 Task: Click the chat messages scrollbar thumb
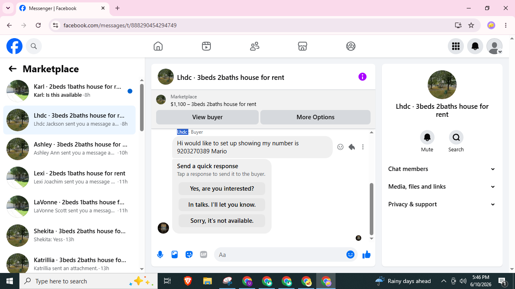[x=371, y=209]
